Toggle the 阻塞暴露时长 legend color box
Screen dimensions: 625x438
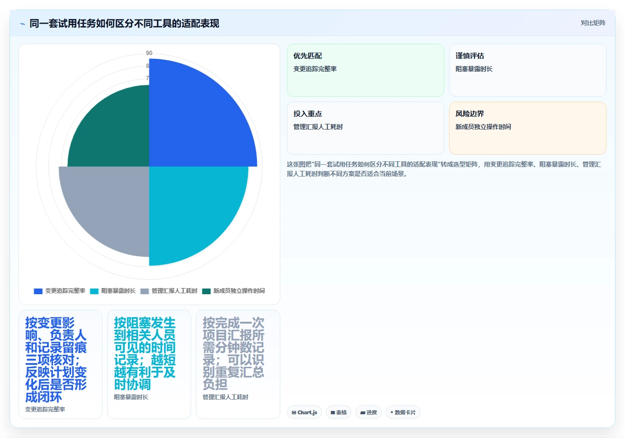tap(94, 291)
